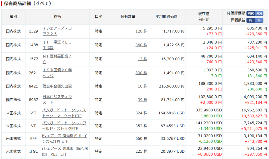Show profit/loss in 円
269x159 pixels.
[251, 20]
